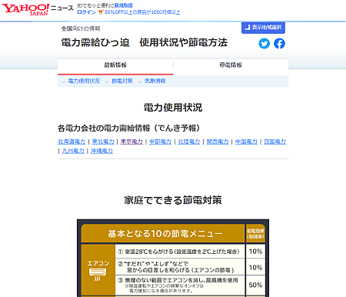Switch to the 停電情報 tab
Viewport: 346px width, 297px height.
pos(231,65)
